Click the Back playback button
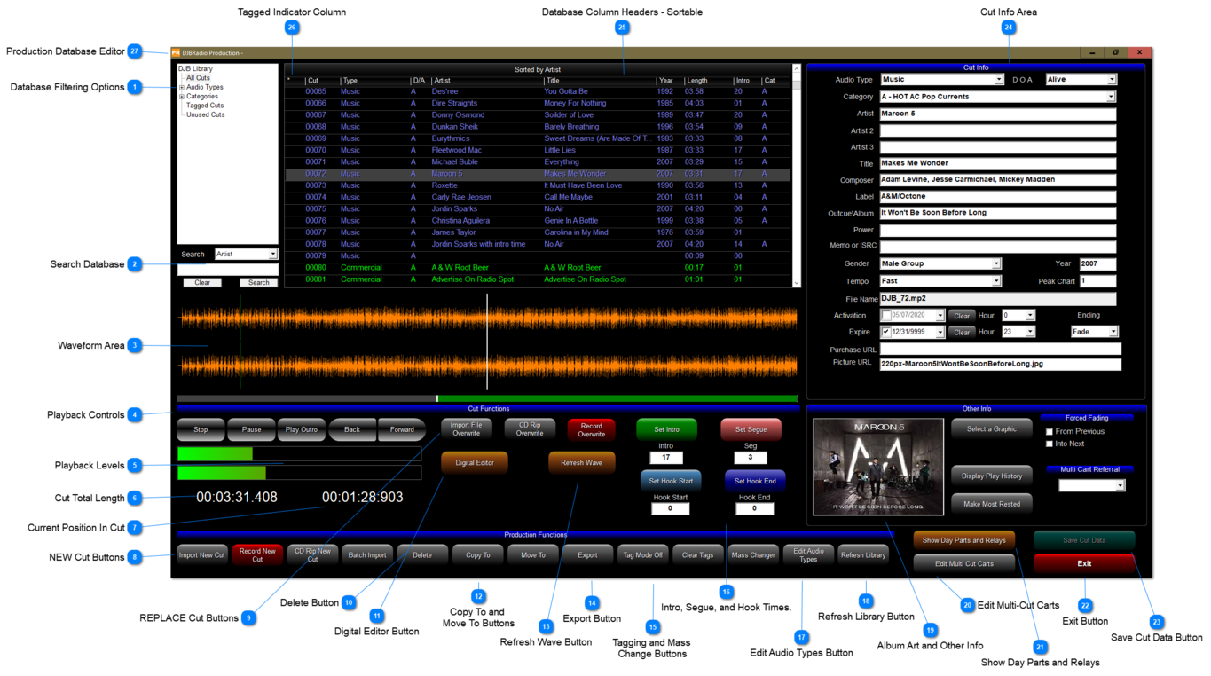 tap(352, 429)
